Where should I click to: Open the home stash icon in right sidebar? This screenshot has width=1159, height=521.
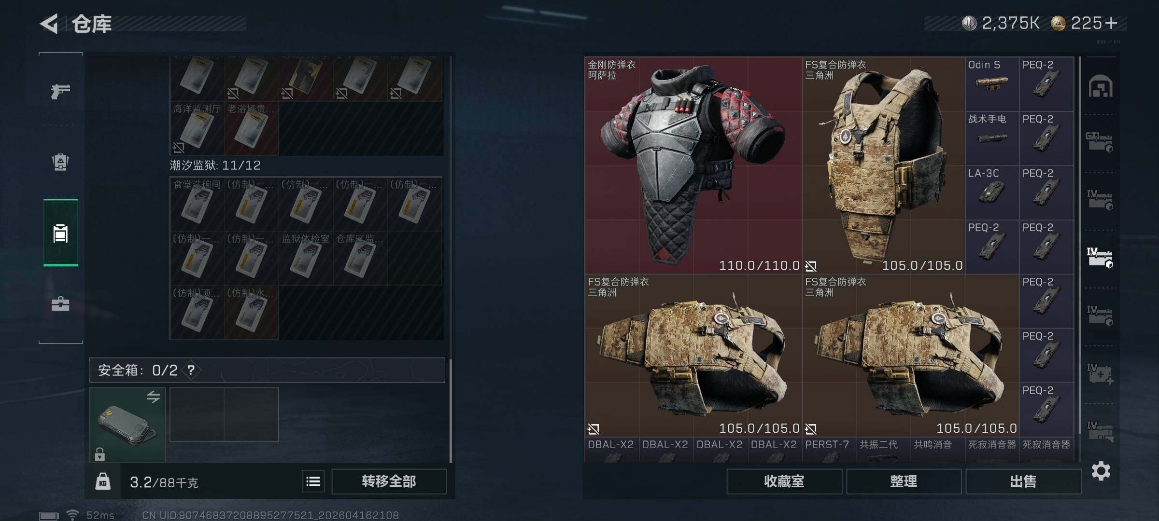coord(1101,87)
